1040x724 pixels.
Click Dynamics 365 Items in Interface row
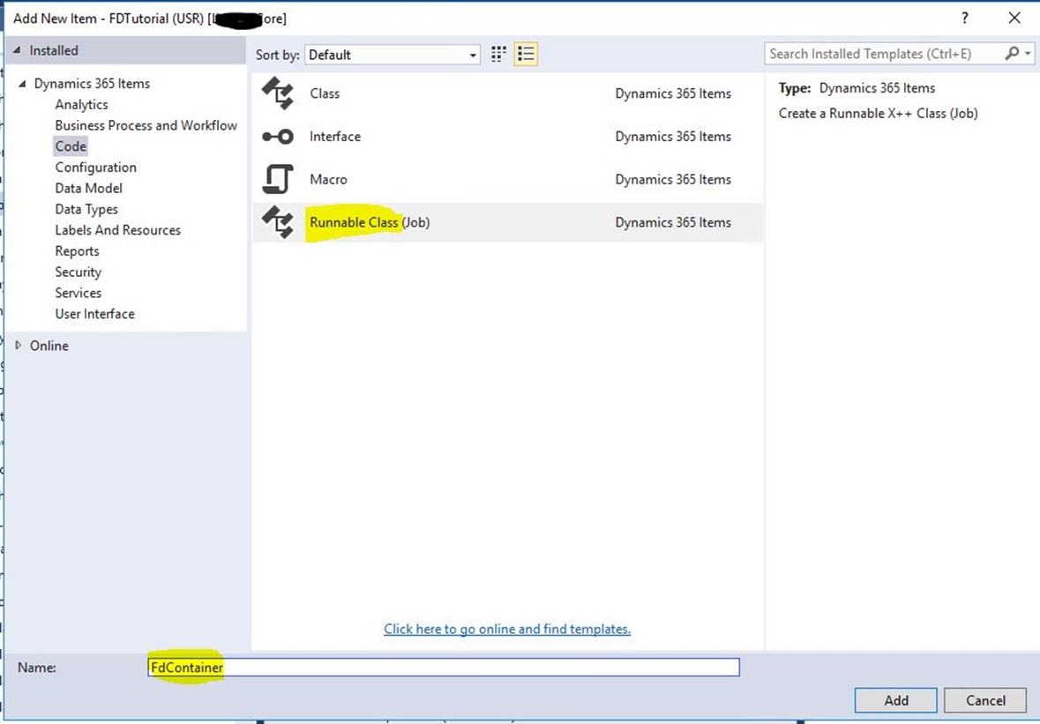[x=673, y=137]
